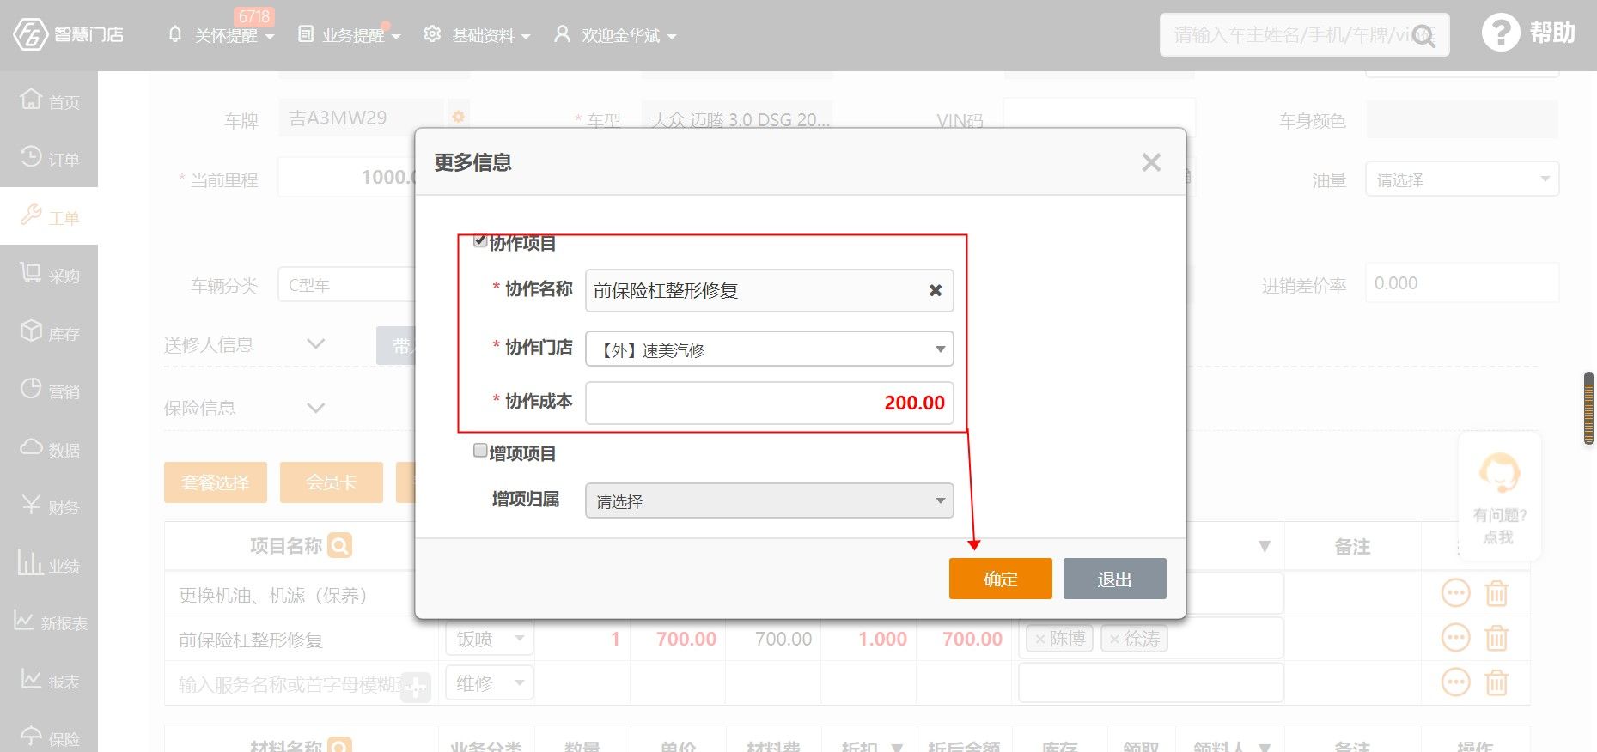Open 报表 in the sidebar
1597x752 pixels.
pyautogui.click(x=49, y=680)
